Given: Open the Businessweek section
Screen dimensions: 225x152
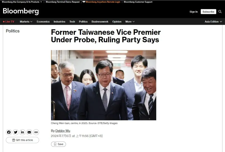Looking at the screenshot, I should coord(100,21).
